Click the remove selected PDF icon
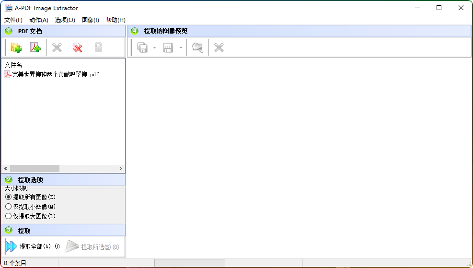The image size is (473, 268). coord(57,47)
